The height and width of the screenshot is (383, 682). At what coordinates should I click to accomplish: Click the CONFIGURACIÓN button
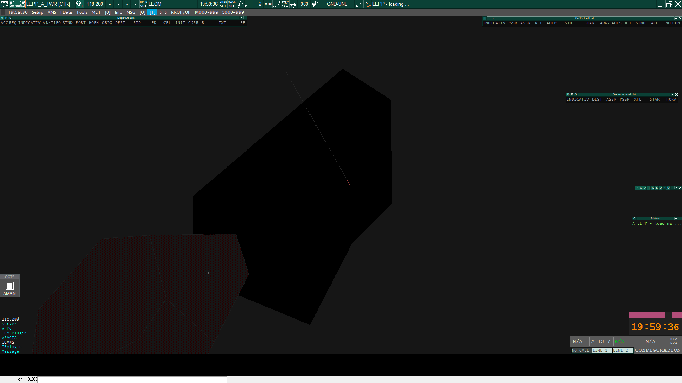click(657, 350)
